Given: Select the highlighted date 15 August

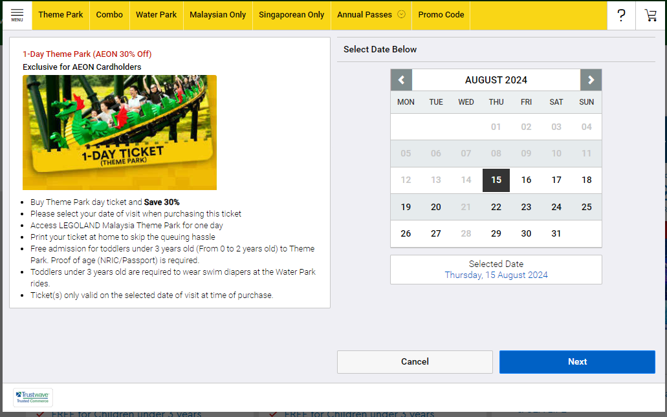Looking at the screenshot, I should click(x=496, y=180).
